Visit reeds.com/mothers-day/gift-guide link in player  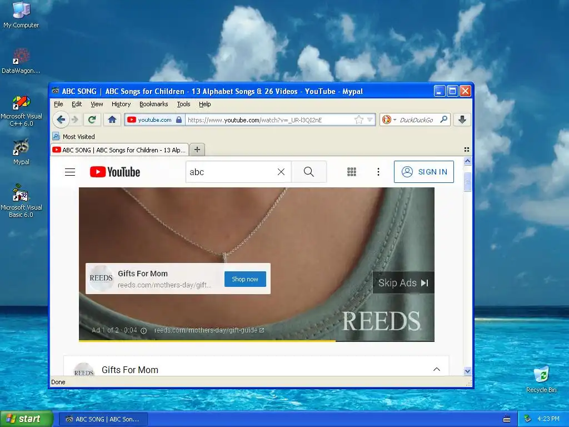pos(209,330)
